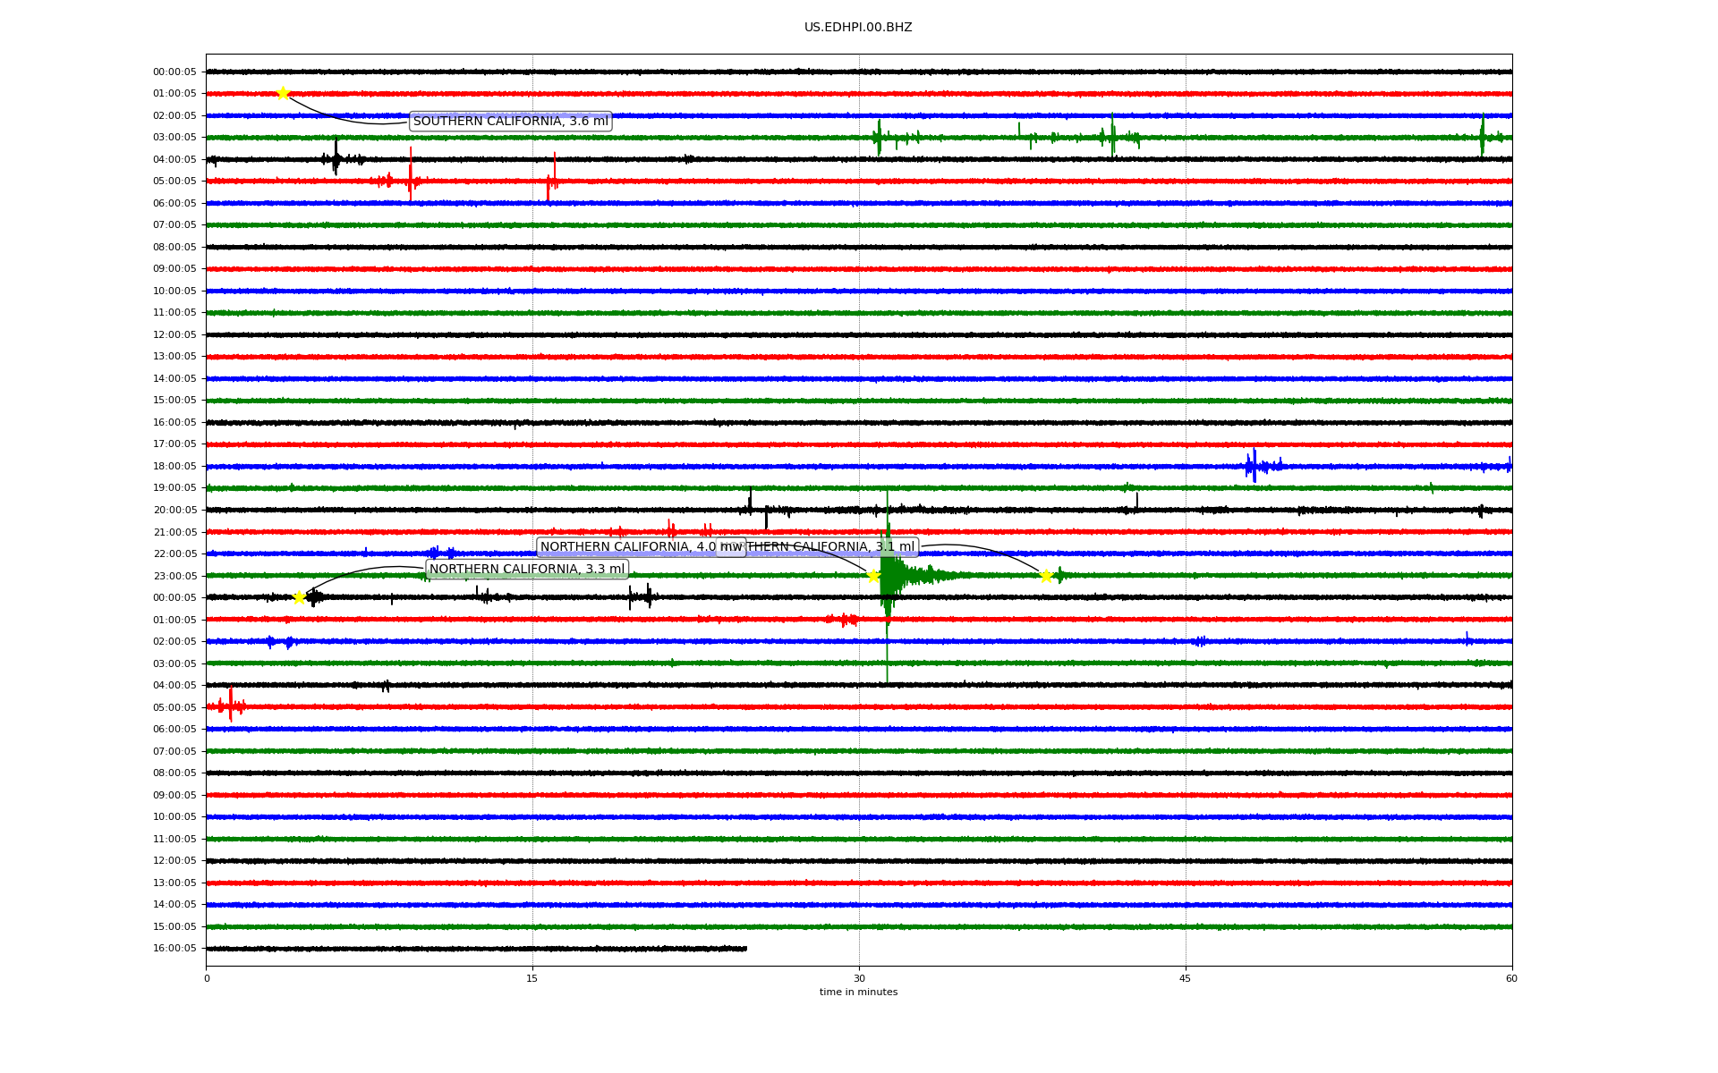Viewport: 1718px width, 1073px height.
Task: Click the red spike at the start of the 05:00:05 trace
Action: (x=230, y=705)
